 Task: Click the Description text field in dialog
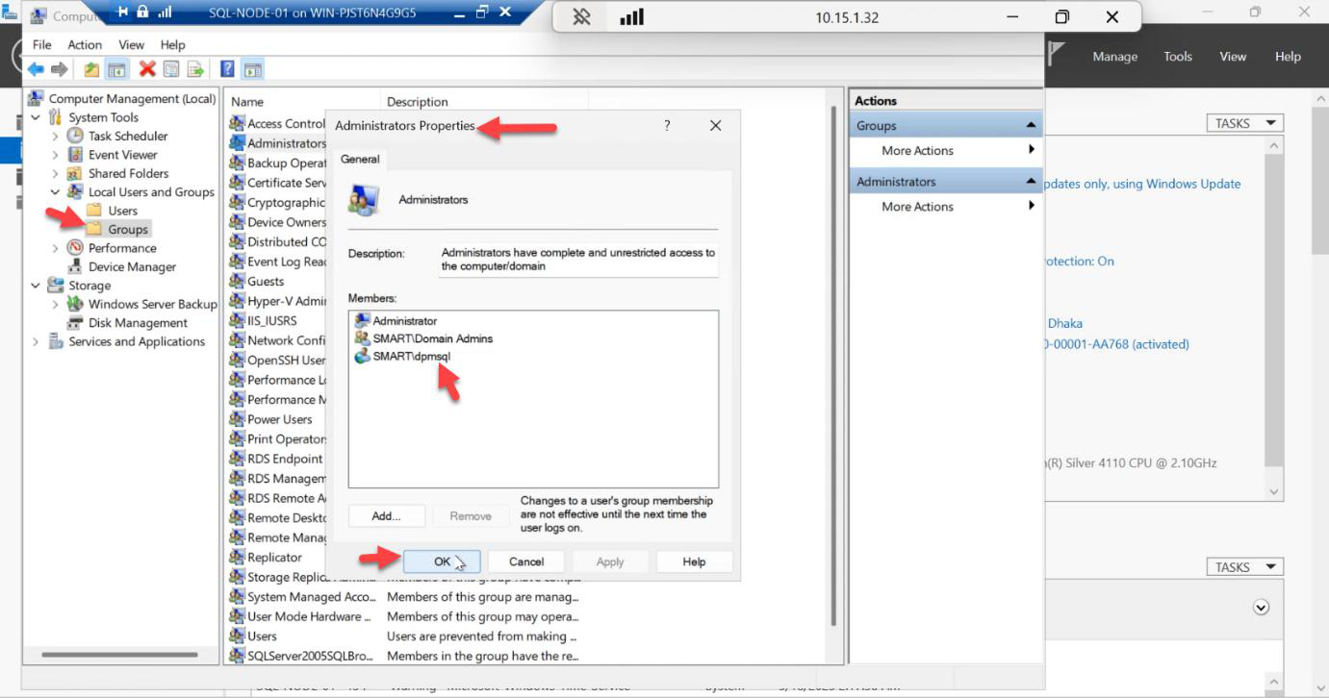click(x=578, y=260)
